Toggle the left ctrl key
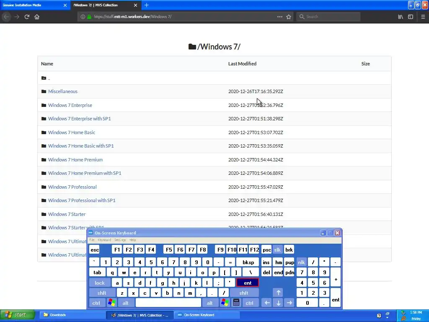 click(96, 303)
